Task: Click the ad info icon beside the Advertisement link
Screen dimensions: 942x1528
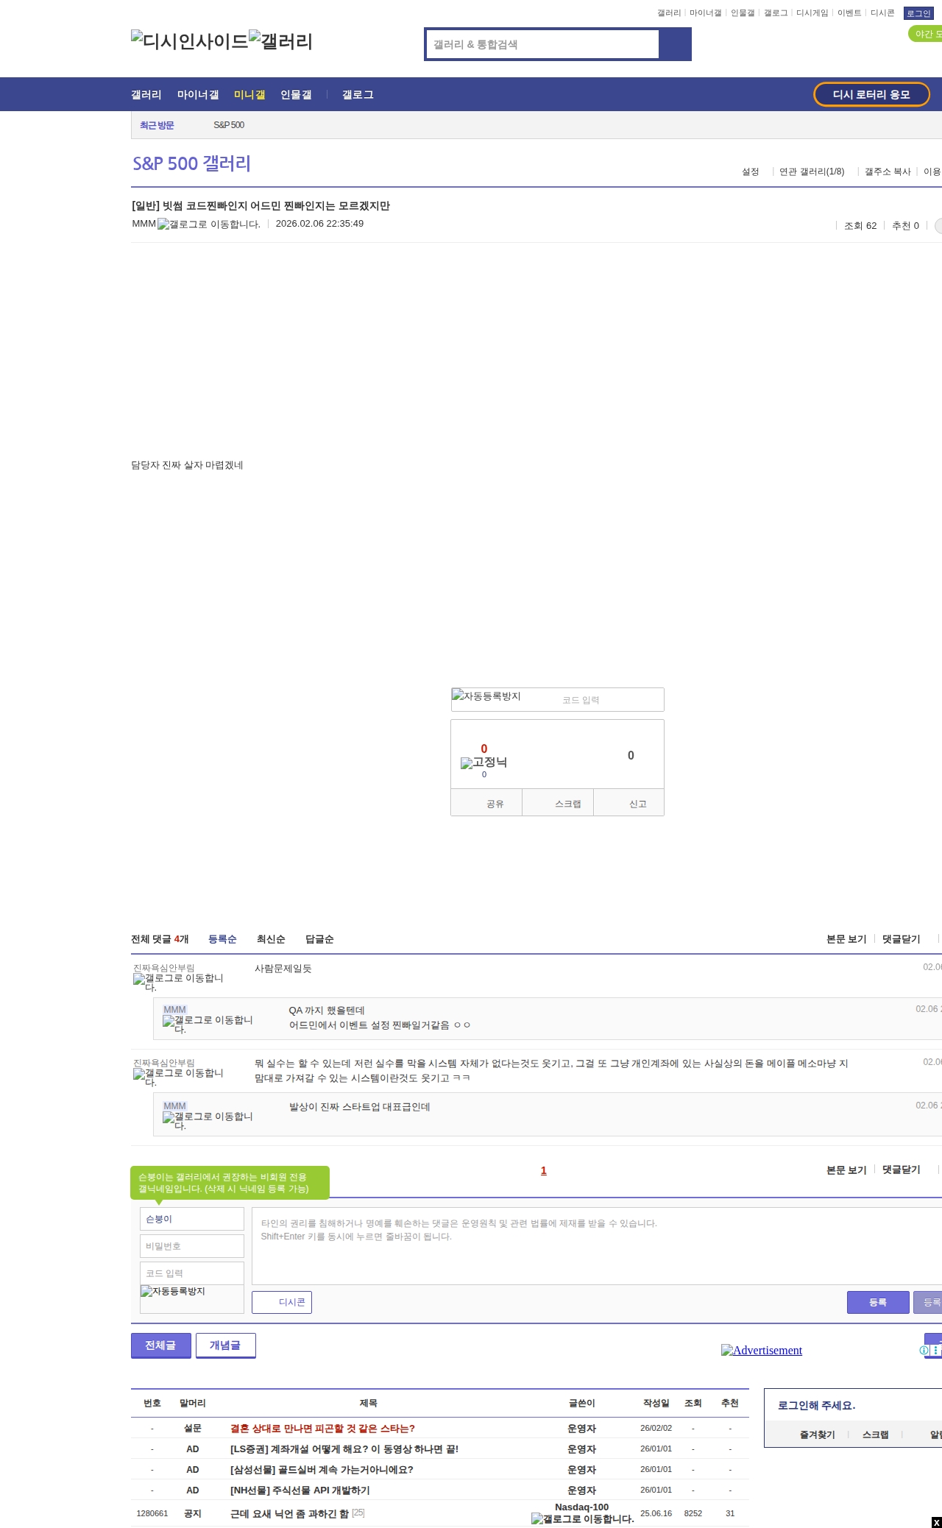Action: [924, 1350]
